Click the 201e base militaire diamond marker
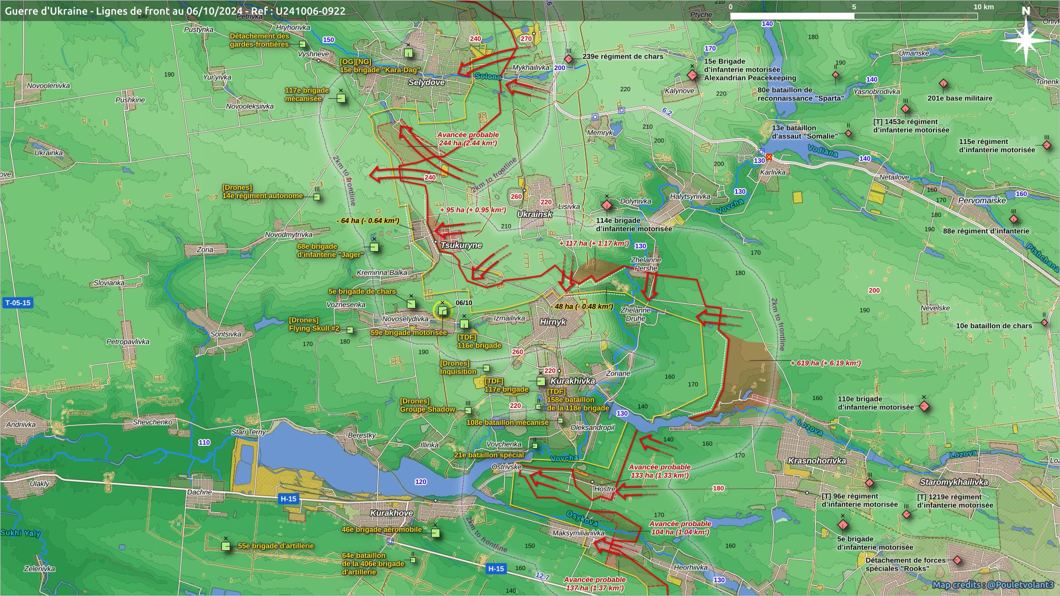Image resolution: width=1060 pixels, height=596 pixels. click(944, 84)
